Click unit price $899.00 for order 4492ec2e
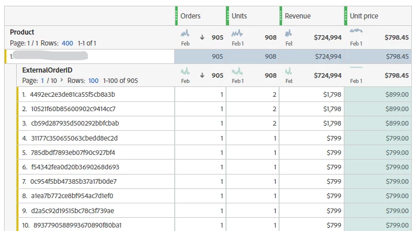This screenshot has height=231, width=413. pyautogui.click(x=397, y=94)
